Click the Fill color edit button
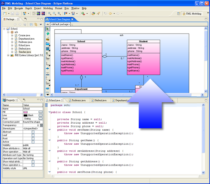Viewport: 210px width, 184px height. [40, 112]
